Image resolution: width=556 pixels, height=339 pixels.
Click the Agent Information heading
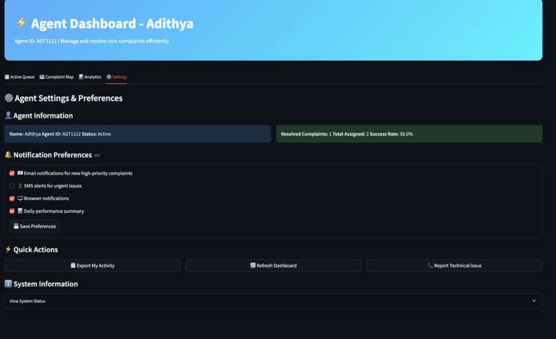[x=43, y=116]
